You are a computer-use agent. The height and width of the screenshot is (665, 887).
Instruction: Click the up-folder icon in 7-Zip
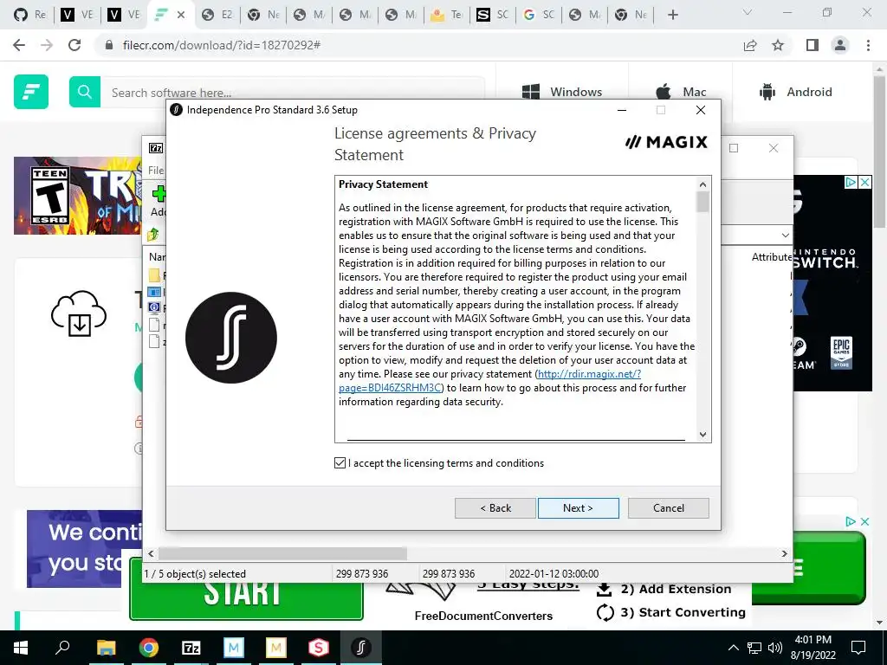click(x=153, y=234)
